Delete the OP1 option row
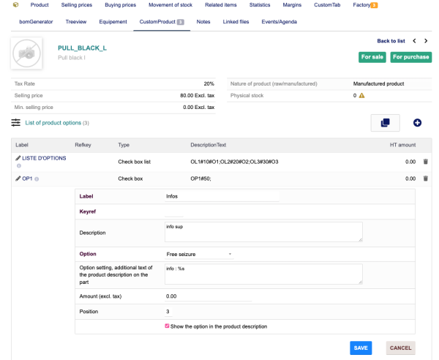 [x=427, y=178]
